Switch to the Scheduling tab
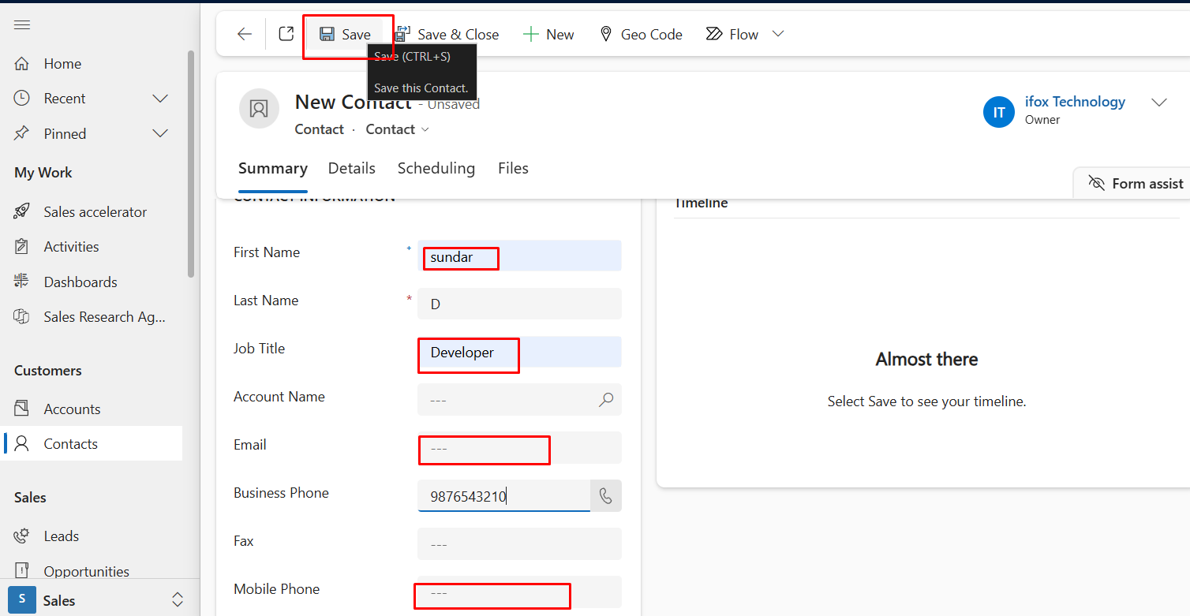The width and height of the screenshot is (1190, 616). [436, 168]
